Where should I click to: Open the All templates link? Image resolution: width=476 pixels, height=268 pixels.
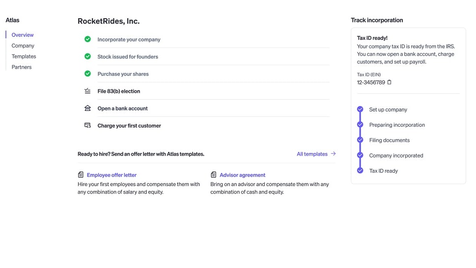(x=312, y=154)
